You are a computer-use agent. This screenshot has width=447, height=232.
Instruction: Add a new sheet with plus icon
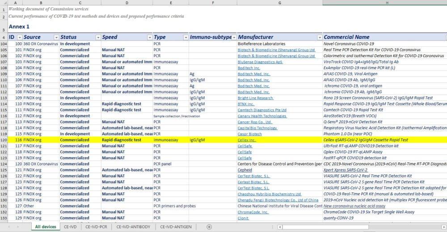209,227
